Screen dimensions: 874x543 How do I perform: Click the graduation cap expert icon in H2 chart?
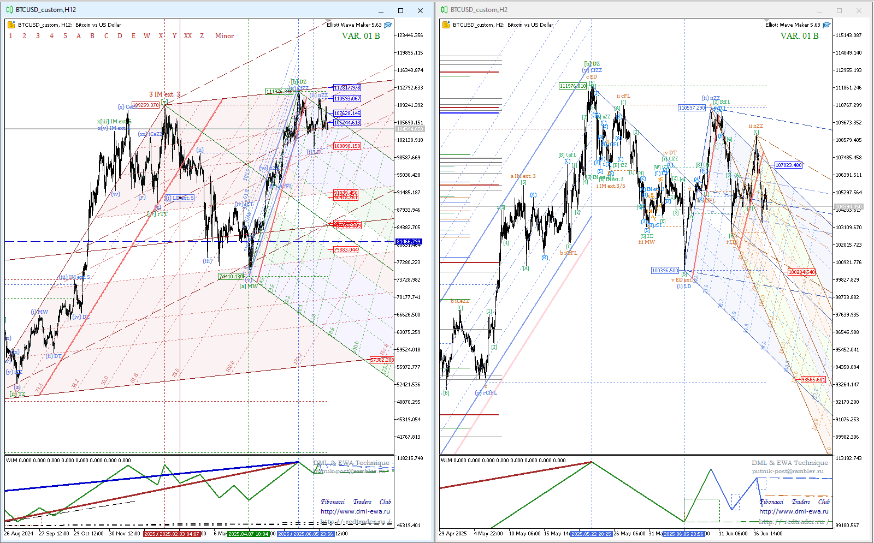pos(826,25)
